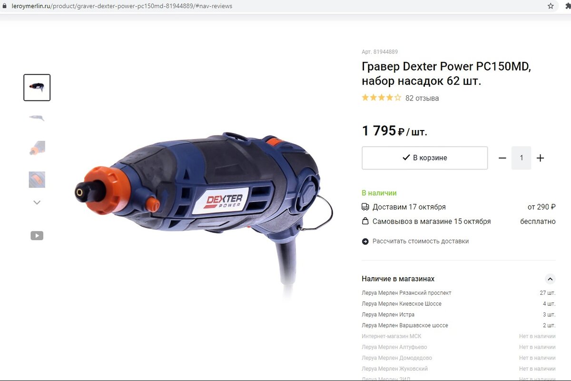This screenshot has height=381, width=571.
Task: Open the fourth product thumbnail
Action: click(x=37, y=180)
